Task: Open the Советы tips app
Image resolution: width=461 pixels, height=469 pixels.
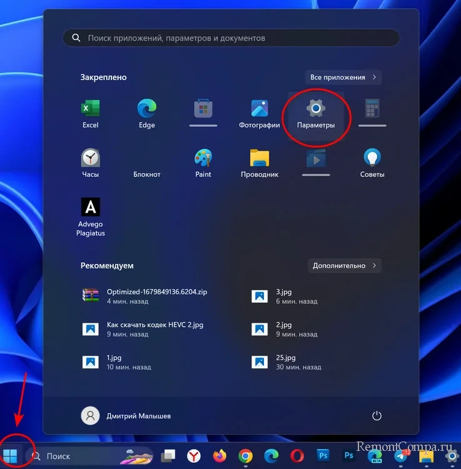Action: click(372, 163)
